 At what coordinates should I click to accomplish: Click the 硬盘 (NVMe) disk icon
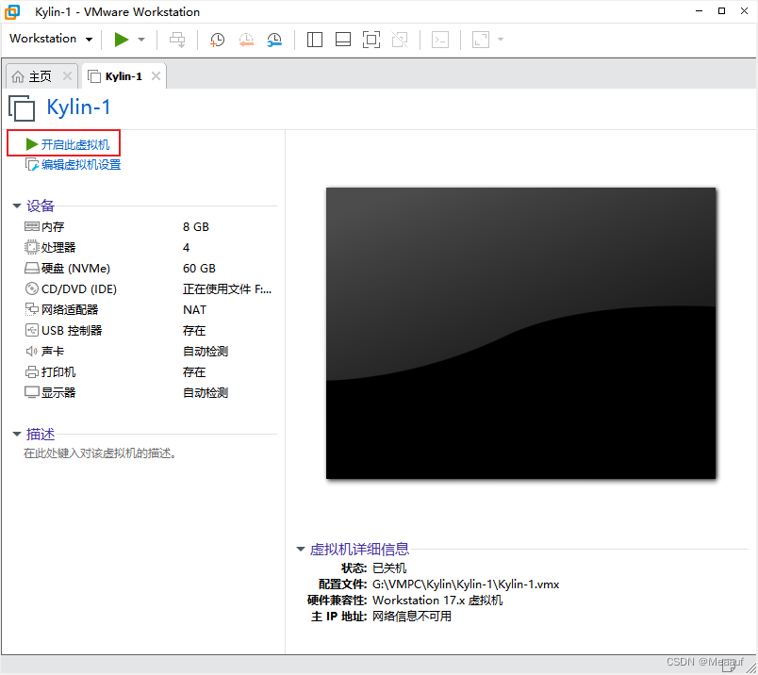coord(32,269)
